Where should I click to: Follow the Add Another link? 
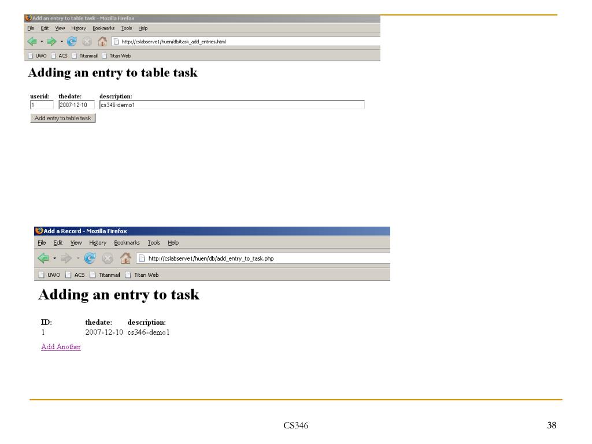(61, 347)
